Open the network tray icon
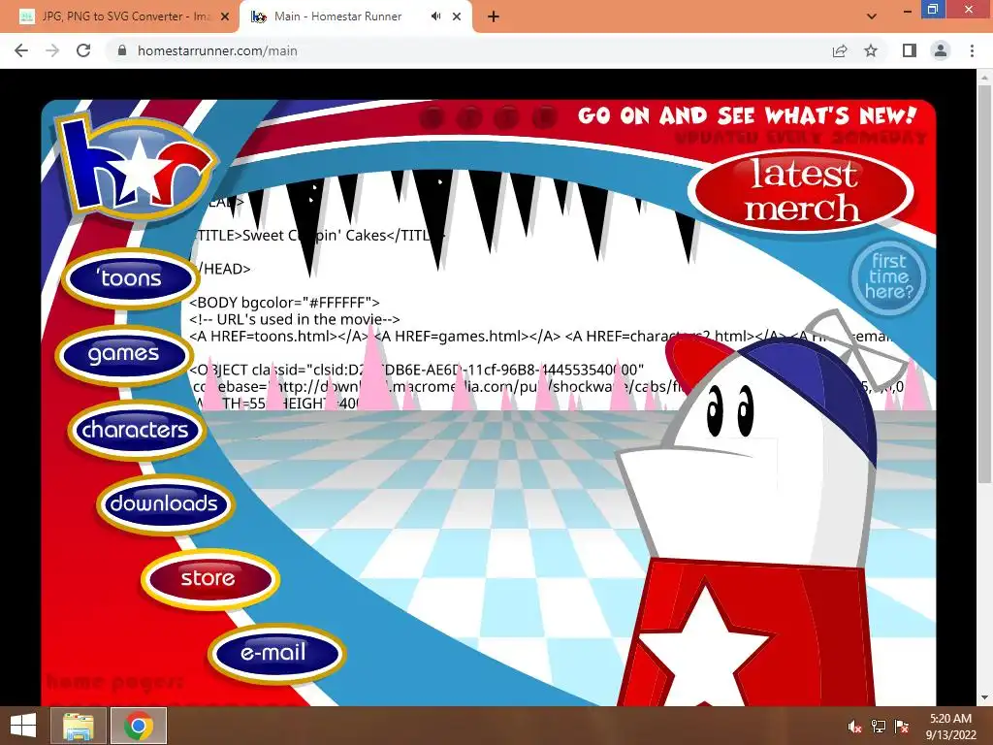 [x=879, y=727]
